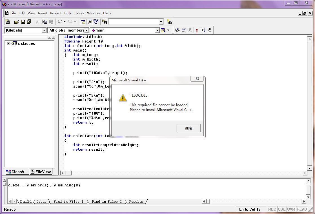Open the Help menu
Image resolution: width=315 pixels, height=214 pixels.
click(x=107, y=13)
